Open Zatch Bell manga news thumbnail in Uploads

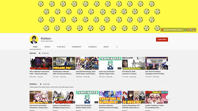(x=87, y=63)
